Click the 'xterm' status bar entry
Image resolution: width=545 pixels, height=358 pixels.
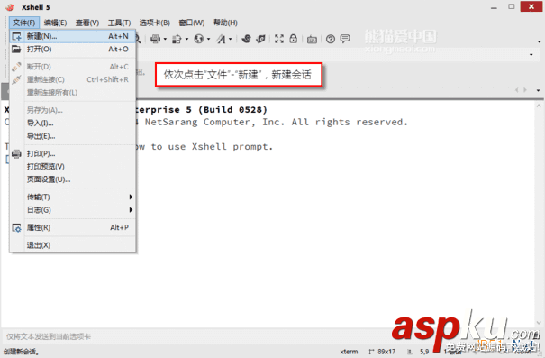[349, 352]
